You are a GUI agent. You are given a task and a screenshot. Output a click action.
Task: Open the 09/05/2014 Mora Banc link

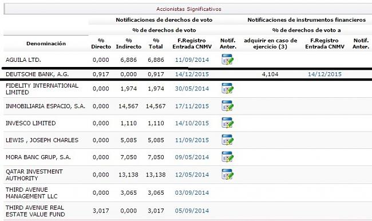click(192, 157)
